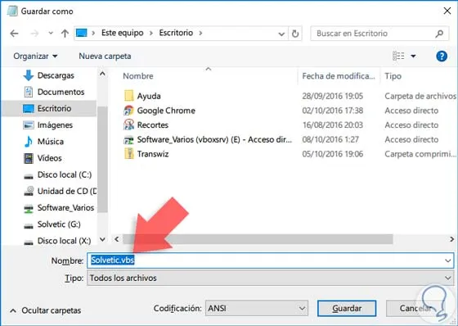Change the view layout icon
The height and width of the screenshot is (326, 458).
tap(398, 56)
